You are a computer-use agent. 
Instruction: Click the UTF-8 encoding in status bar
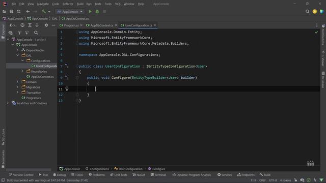click(x=273, y=180)
